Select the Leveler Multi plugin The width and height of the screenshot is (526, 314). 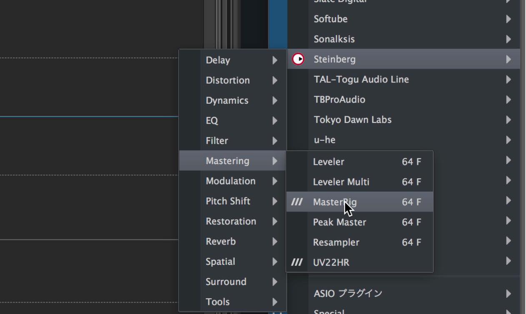click(360, 182)
